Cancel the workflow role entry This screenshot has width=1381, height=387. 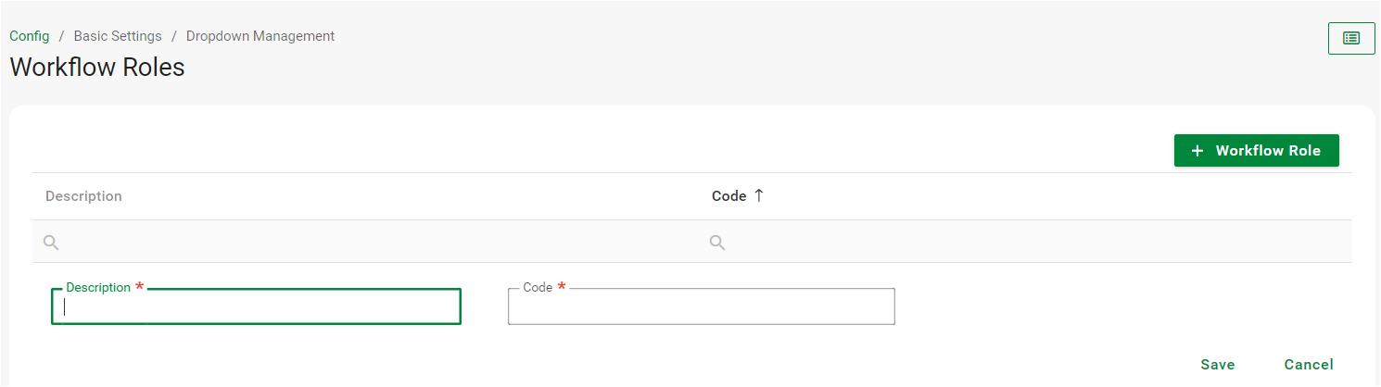[1309, 365]
